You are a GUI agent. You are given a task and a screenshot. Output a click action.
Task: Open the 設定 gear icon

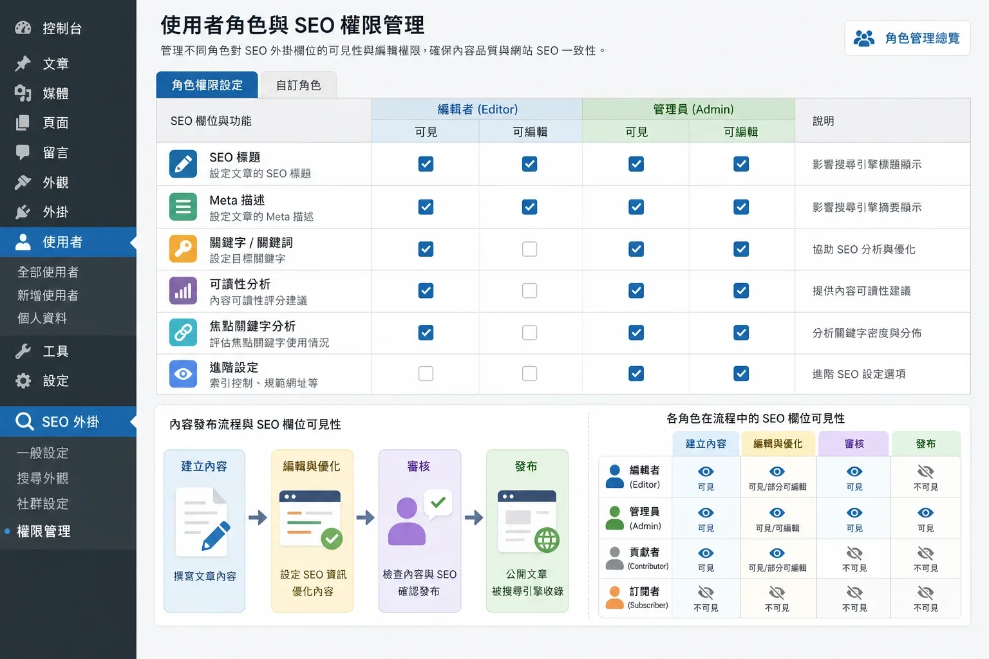23,380
